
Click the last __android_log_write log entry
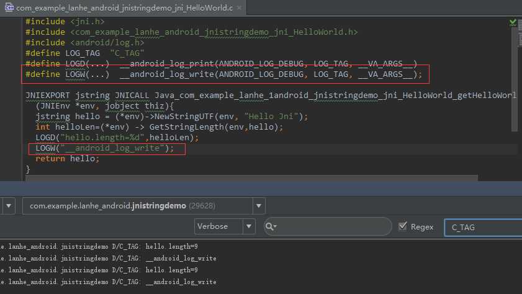[x=108, y=282]
